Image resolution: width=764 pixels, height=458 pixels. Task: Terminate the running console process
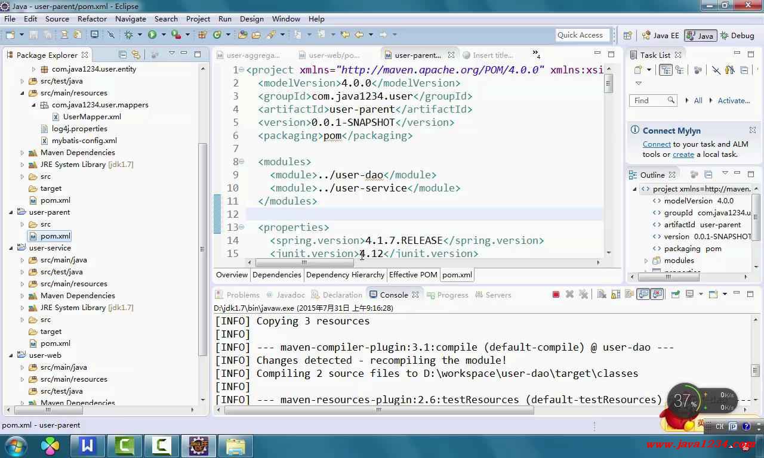point(556,295)
